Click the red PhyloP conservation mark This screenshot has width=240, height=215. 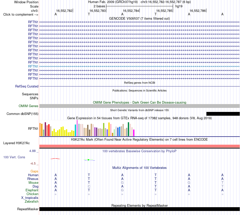pos(55,159)
